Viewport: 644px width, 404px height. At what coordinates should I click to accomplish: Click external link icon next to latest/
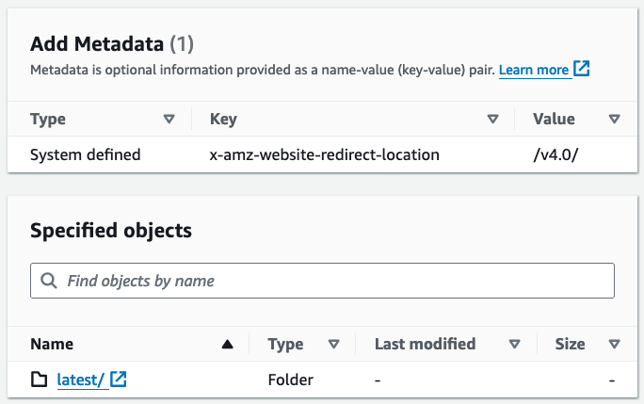pos(119,379)
